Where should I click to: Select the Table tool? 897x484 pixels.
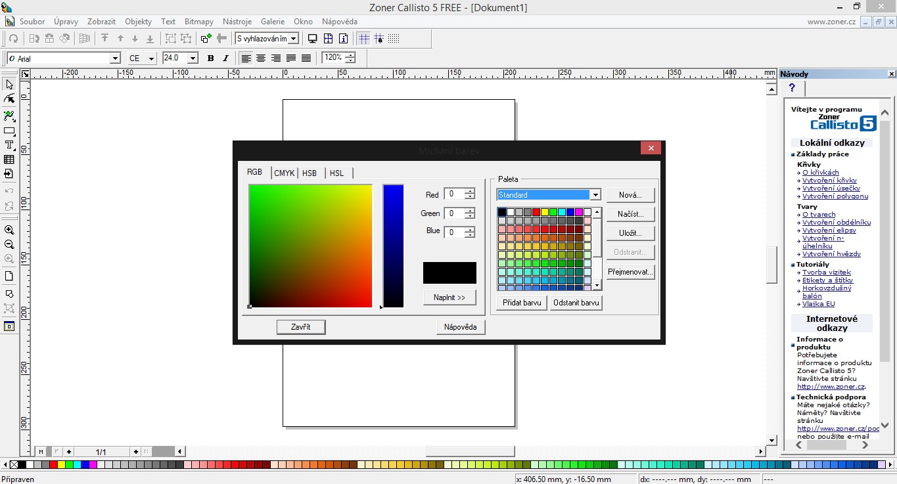pyautogui.click(x=9, y=160)
